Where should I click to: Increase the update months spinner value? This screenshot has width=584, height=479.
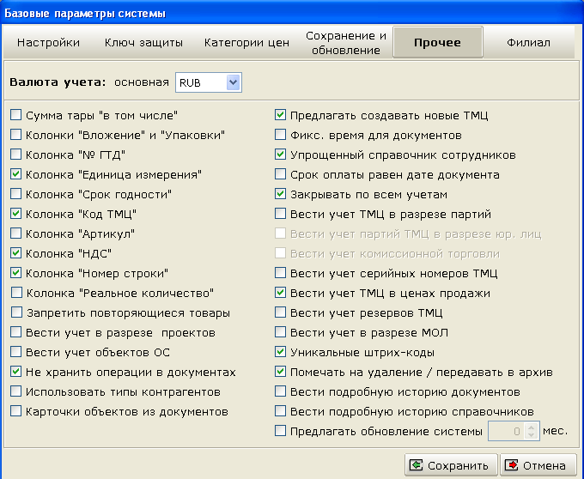pyautogui.click(x=532, y=427)
